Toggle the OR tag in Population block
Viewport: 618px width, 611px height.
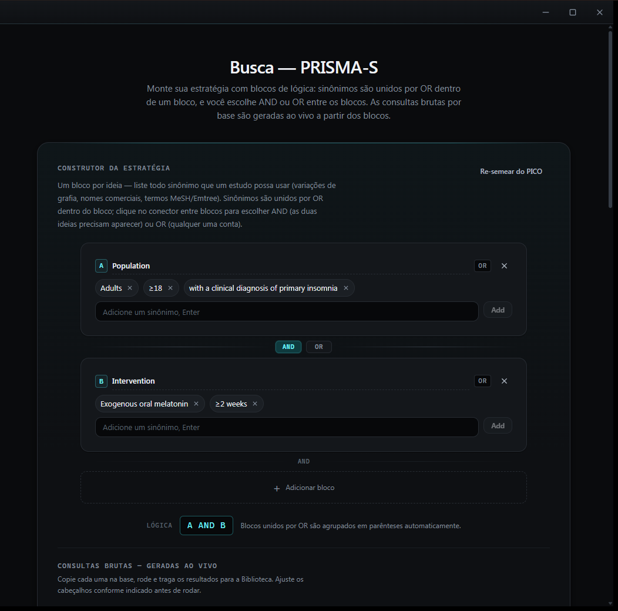[482, 266]
